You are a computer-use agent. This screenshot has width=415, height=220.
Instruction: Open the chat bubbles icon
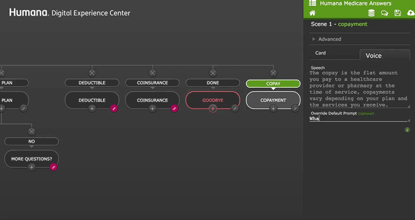coord(384,13)
